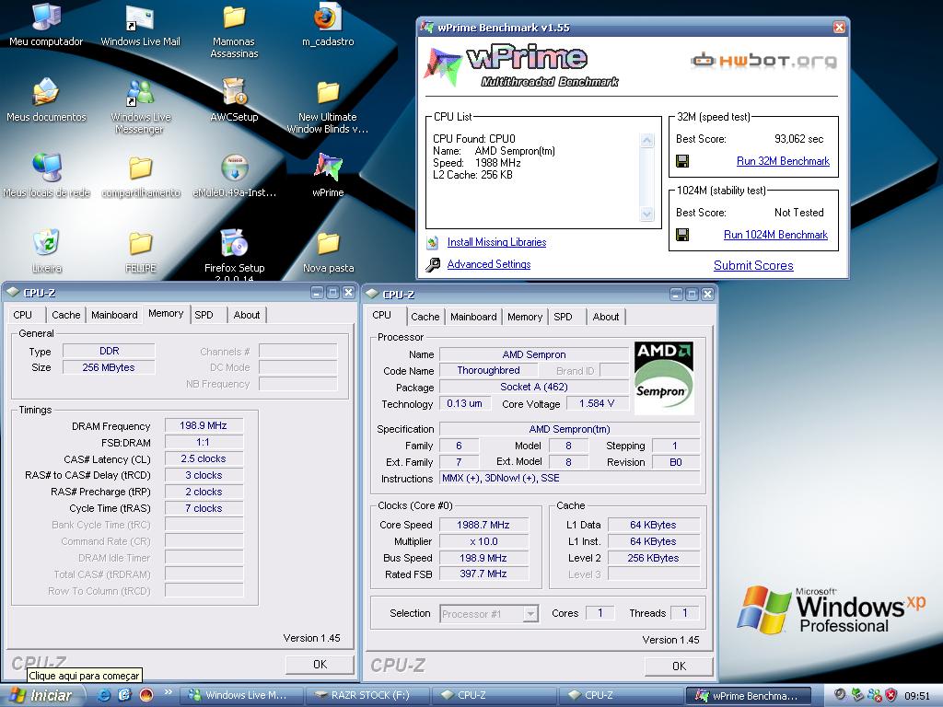Select Firefox Setup installer icon
The image size is (943, 707).
[x=234, y=254]
